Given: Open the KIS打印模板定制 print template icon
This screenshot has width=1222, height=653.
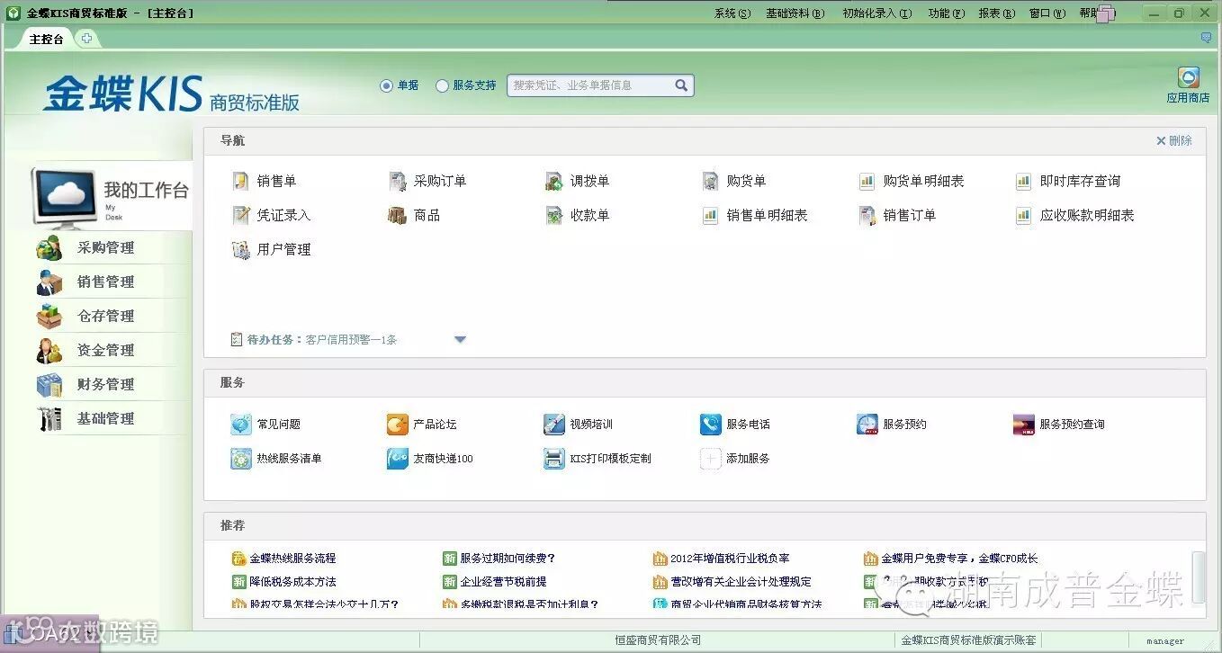Looking at the screenshot, I should 554,458.
